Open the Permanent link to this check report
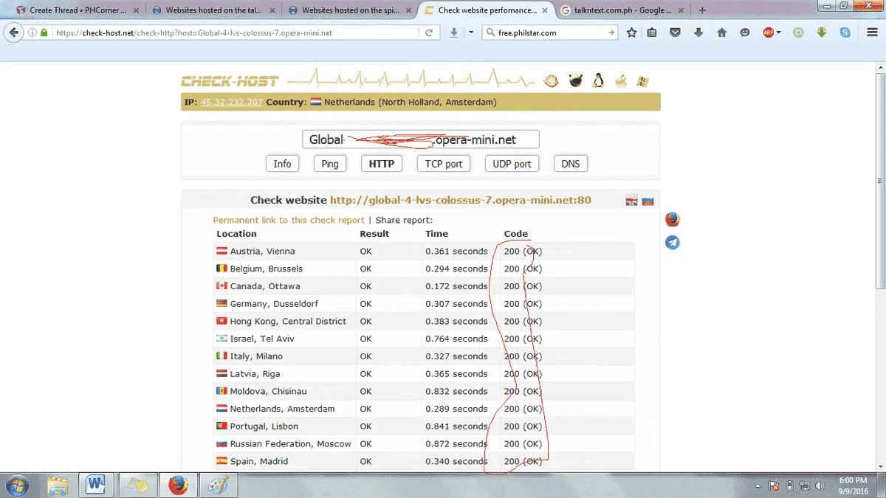Image resolution: width=886 pixels, height=498 pixels. pyautogui.click(x=289, y=220)
